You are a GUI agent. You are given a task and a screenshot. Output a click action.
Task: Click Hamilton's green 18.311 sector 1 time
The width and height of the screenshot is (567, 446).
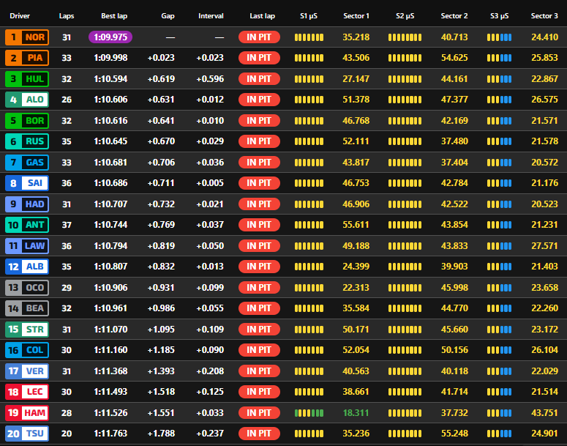point(356,413)
